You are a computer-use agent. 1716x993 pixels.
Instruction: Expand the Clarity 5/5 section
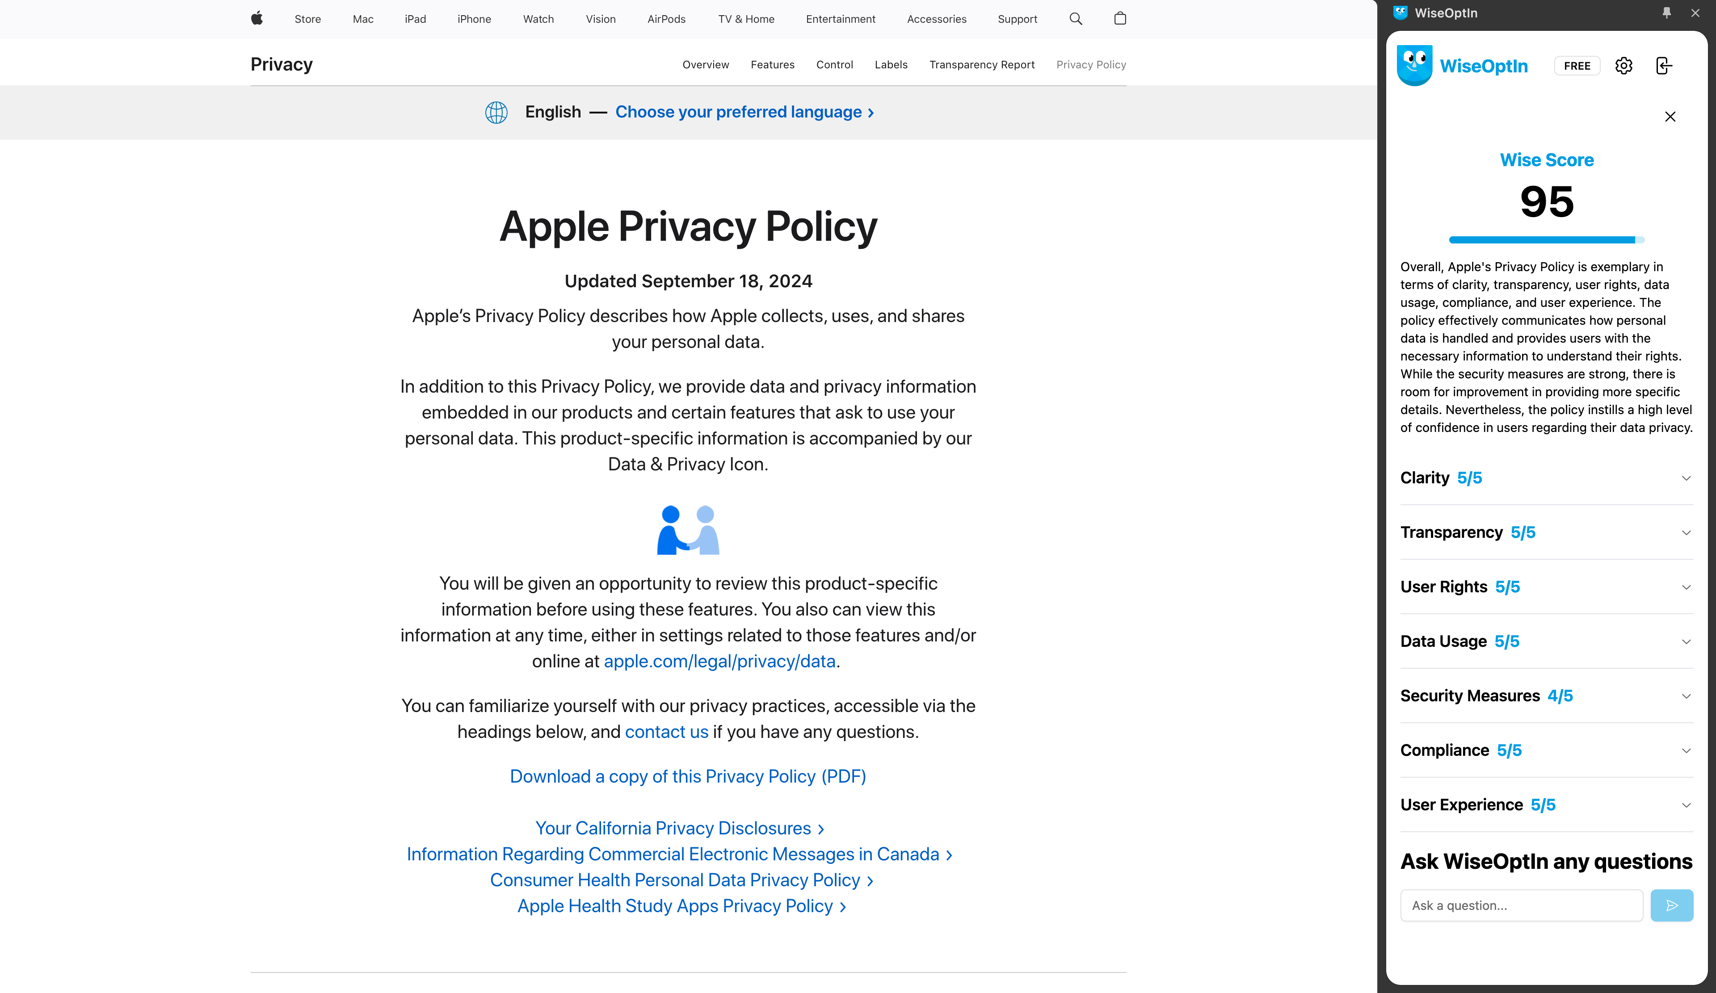coord(1547,478)
